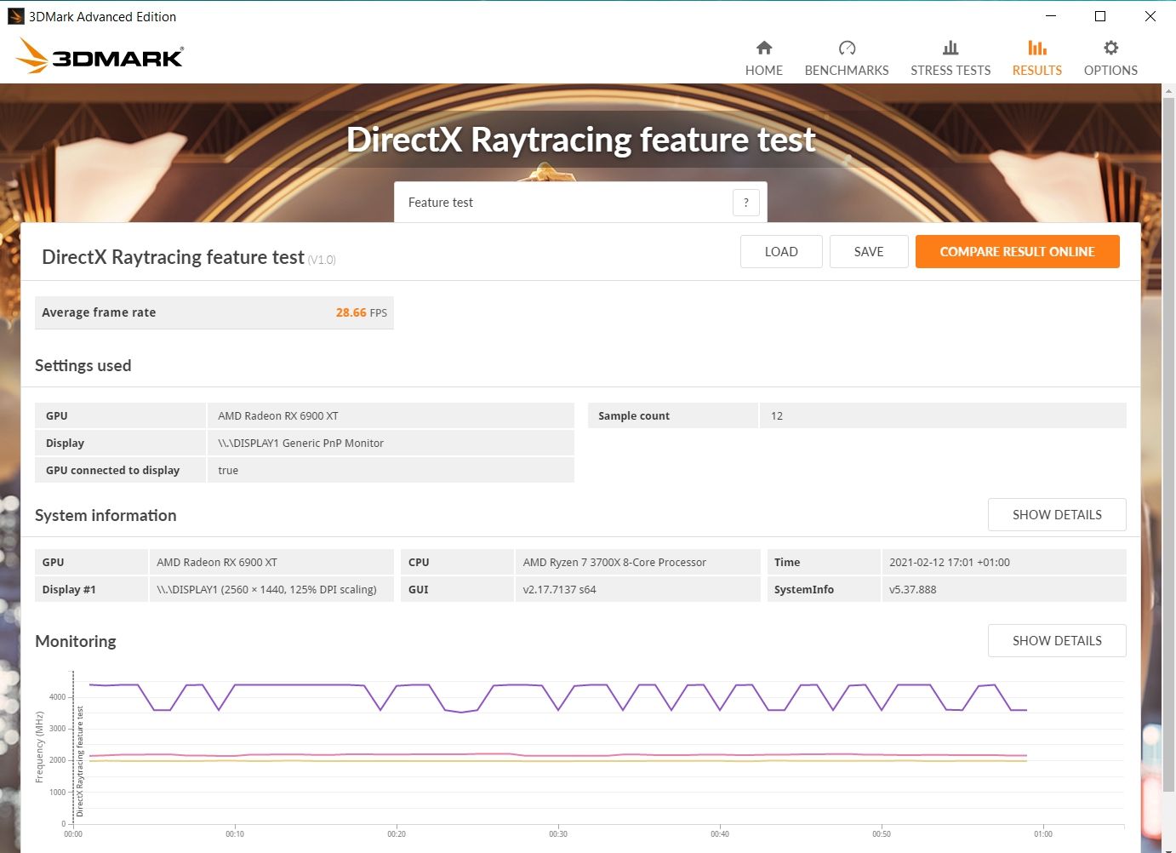Click the Settings used heading
Image resolution: width=1176 pixels, height=853 pixels.
[83, 365]
